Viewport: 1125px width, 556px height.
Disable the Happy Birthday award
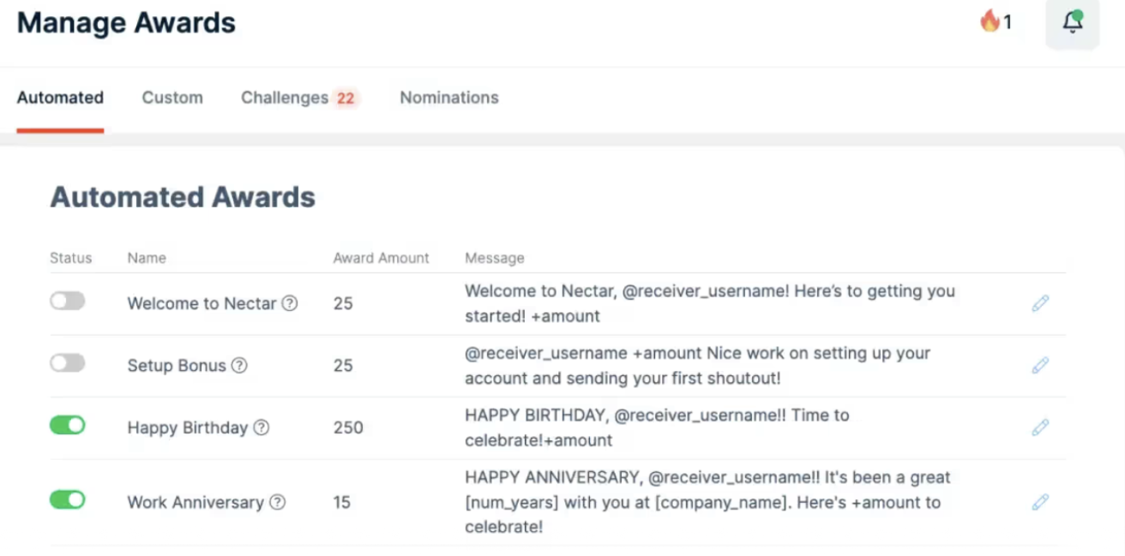coord(68,425)
